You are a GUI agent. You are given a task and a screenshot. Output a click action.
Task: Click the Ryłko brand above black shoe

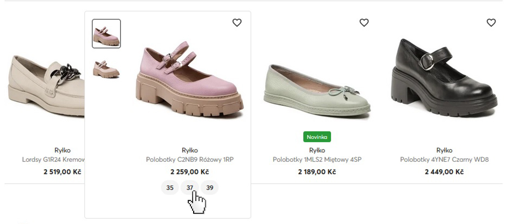[x=444, y=150]
